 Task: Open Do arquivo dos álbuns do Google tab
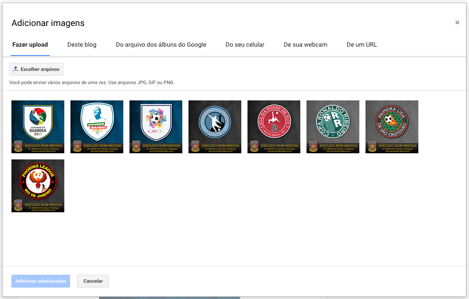coord(161,44)
